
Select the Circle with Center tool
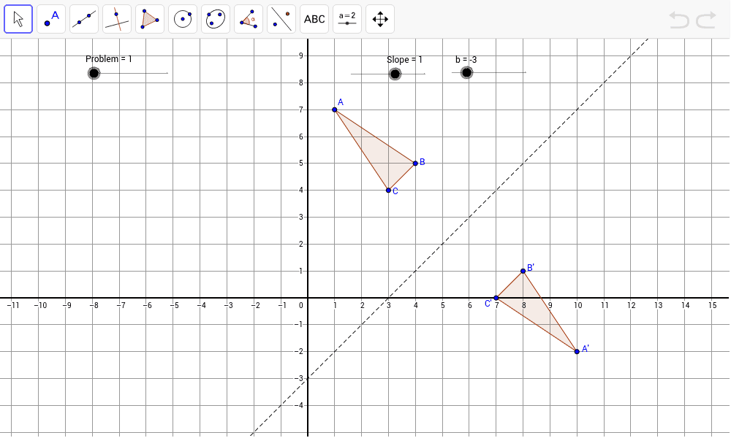point(182,18)
